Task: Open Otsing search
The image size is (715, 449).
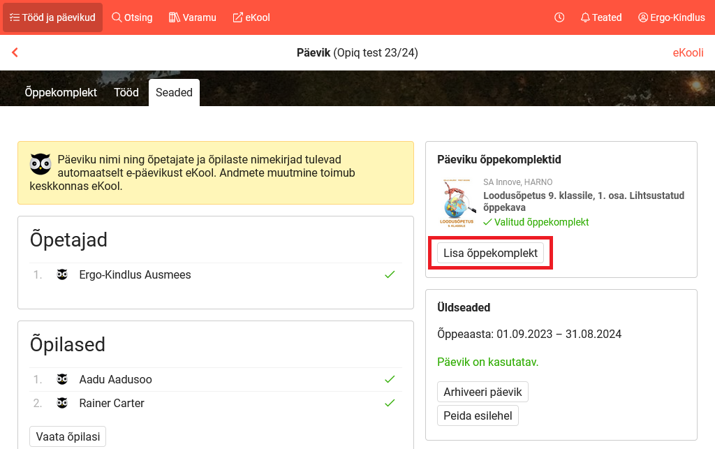Action: tap(132, 17)
